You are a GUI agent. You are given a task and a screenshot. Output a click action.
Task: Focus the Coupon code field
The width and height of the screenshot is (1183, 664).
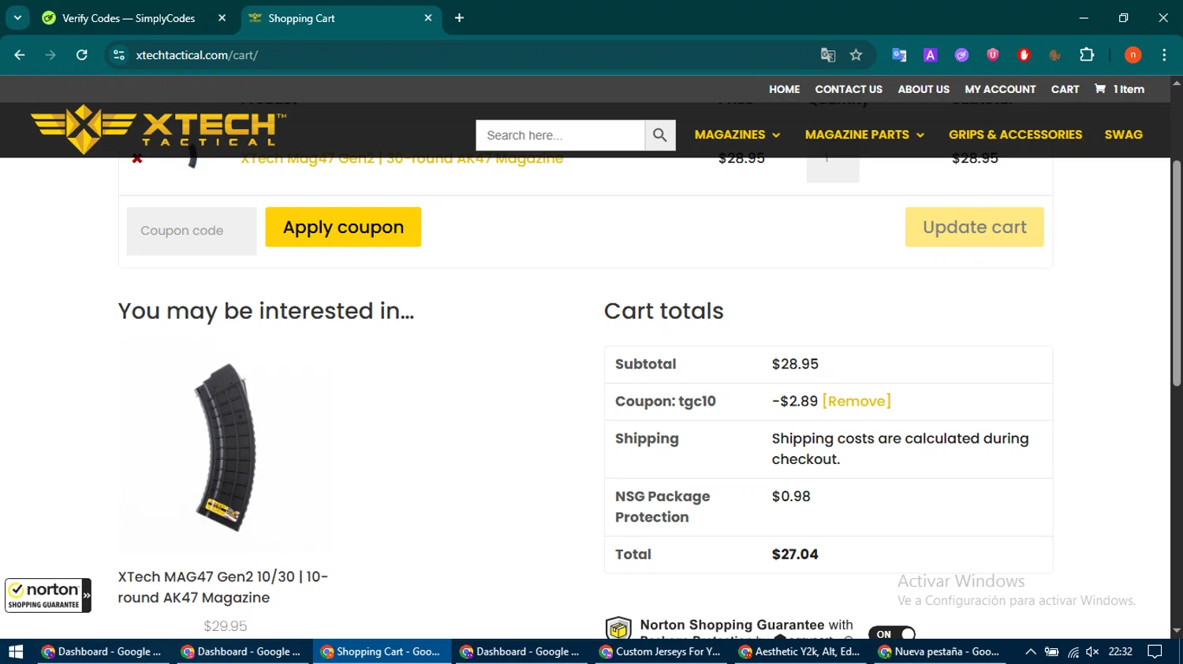[191, 231]
